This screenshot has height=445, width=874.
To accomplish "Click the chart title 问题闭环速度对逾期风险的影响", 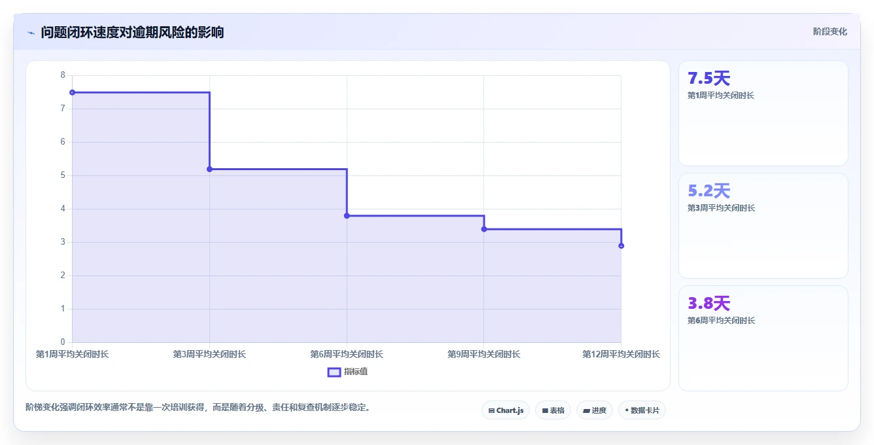I will pyautogui.click(x=132, y=32).
